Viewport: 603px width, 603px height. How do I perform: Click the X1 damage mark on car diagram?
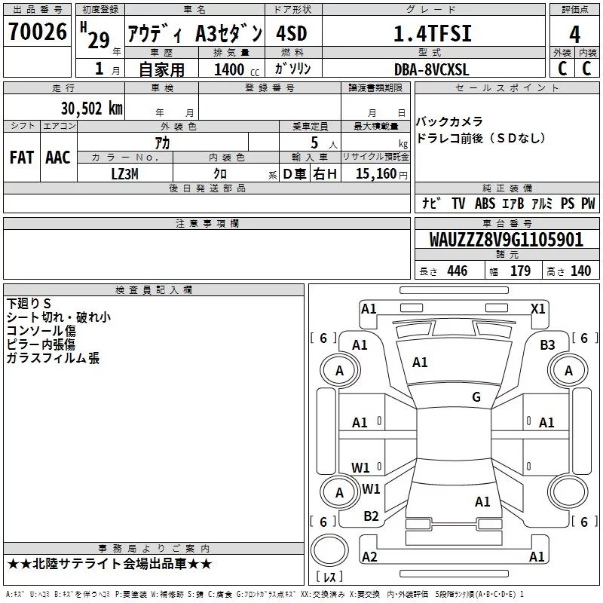point(537,308)
